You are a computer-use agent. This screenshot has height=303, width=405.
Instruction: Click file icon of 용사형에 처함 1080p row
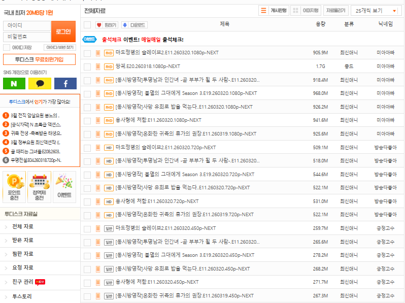pos(98,120)
